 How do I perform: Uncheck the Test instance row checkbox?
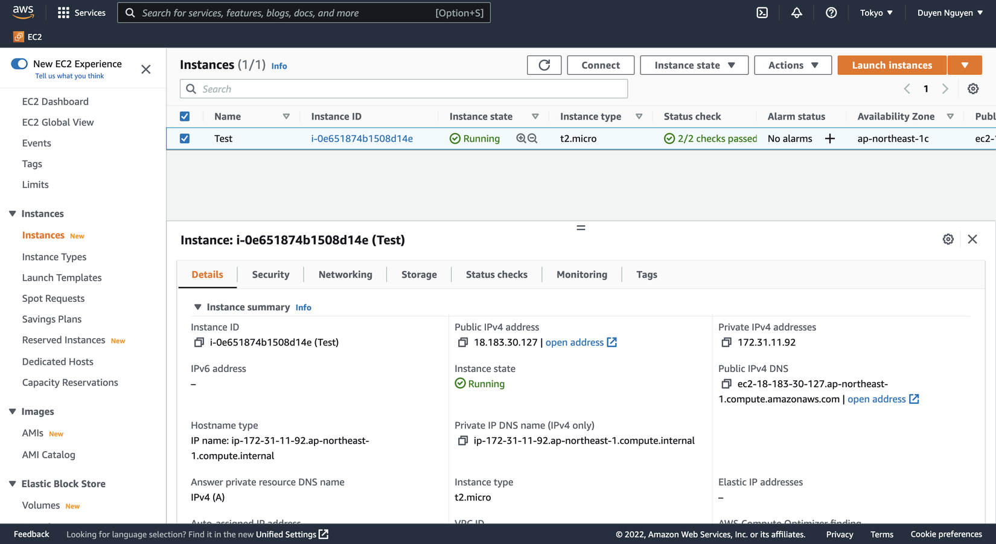185,138
